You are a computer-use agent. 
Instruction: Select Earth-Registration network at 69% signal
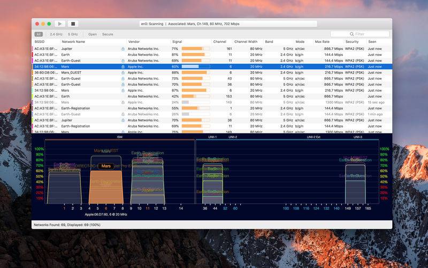point(212,126)
